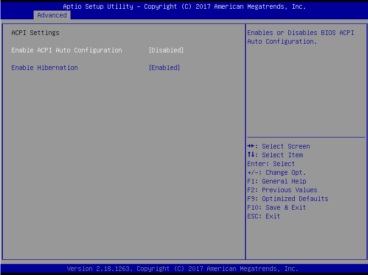
Task: Open F1: General Help
Action: point(276,181)
